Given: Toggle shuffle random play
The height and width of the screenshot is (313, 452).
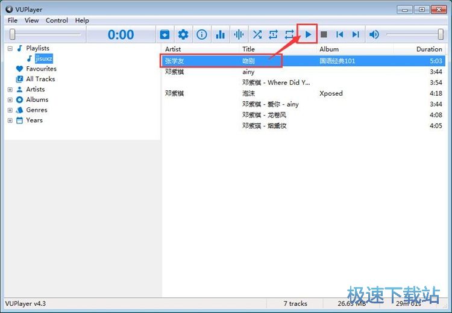Looking at the screenshot, I should pos(257,34).
